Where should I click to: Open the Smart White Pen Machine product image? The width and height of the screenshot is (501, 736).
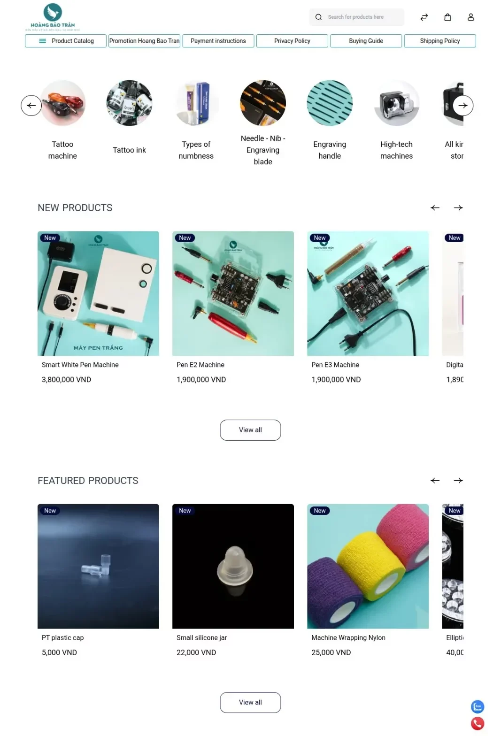point(98,293)
